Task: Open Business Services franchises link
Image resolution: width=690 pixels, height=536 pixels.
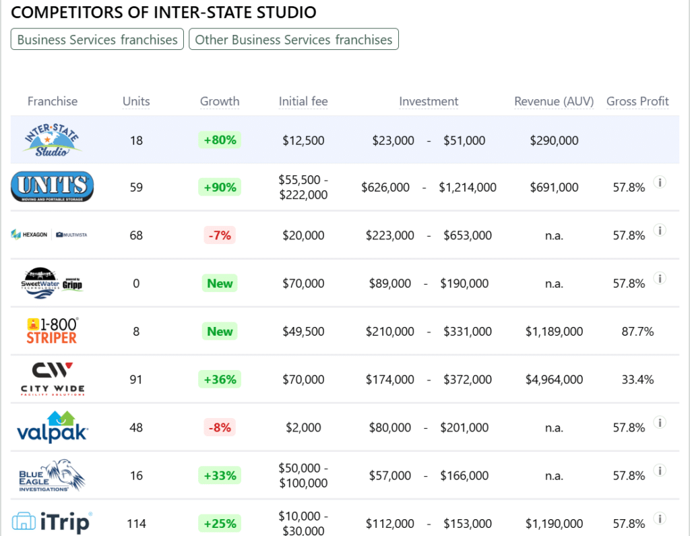Action: click(97, 39)
